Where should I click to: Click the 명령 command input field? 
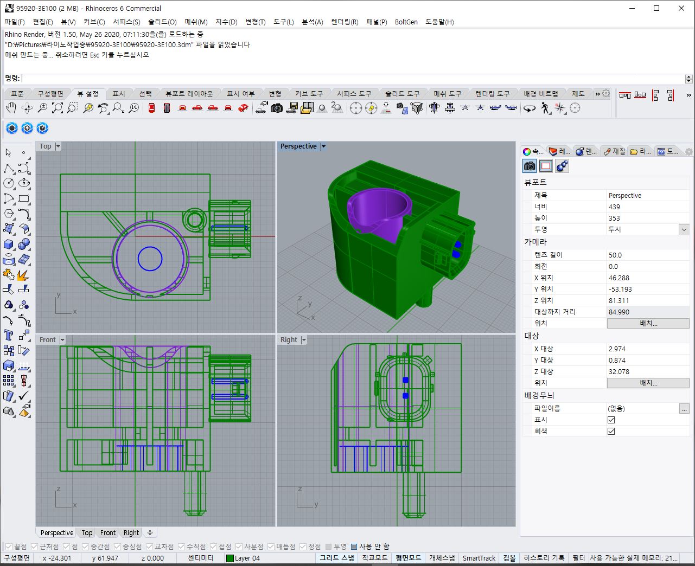353,79
